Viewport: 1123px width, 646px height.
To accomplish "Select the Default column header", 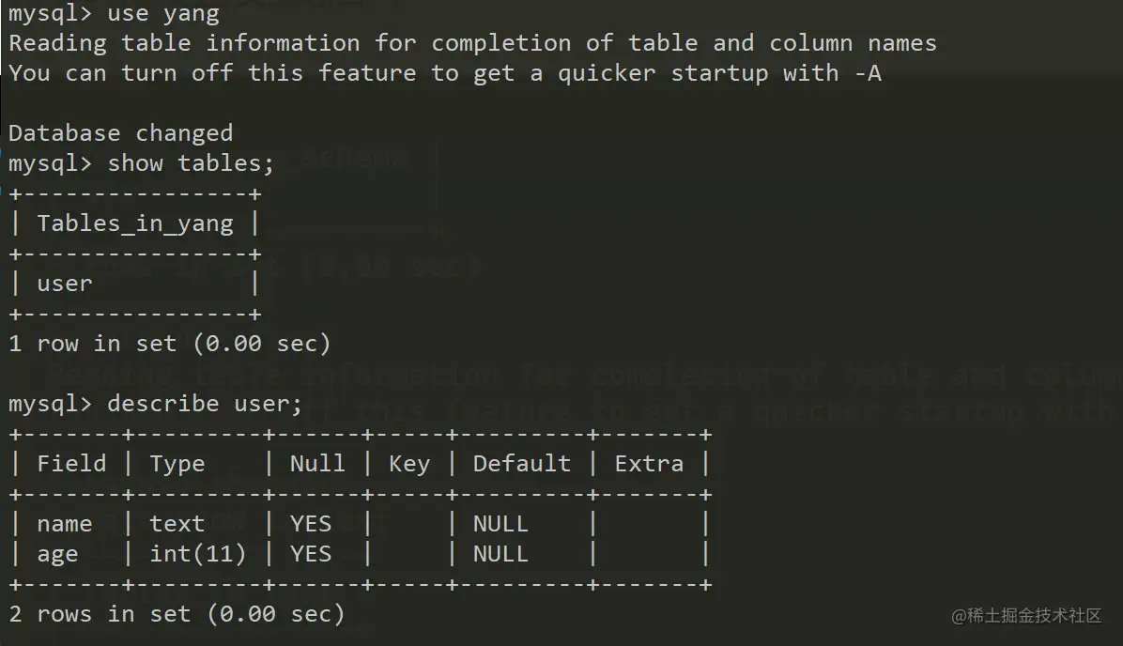I will pos(521,464).
